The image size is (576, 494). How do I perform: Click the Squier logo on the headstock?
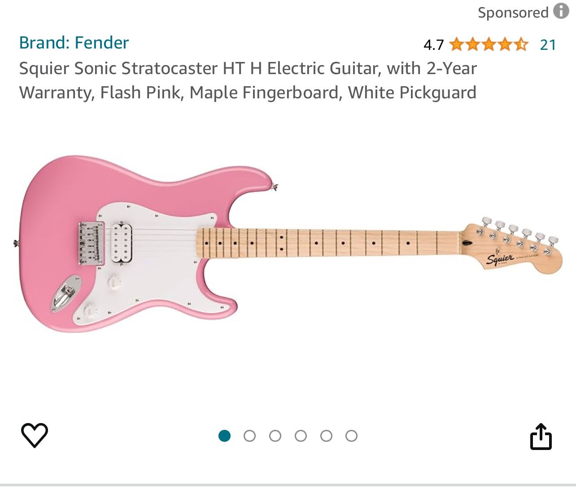[500, 259]
